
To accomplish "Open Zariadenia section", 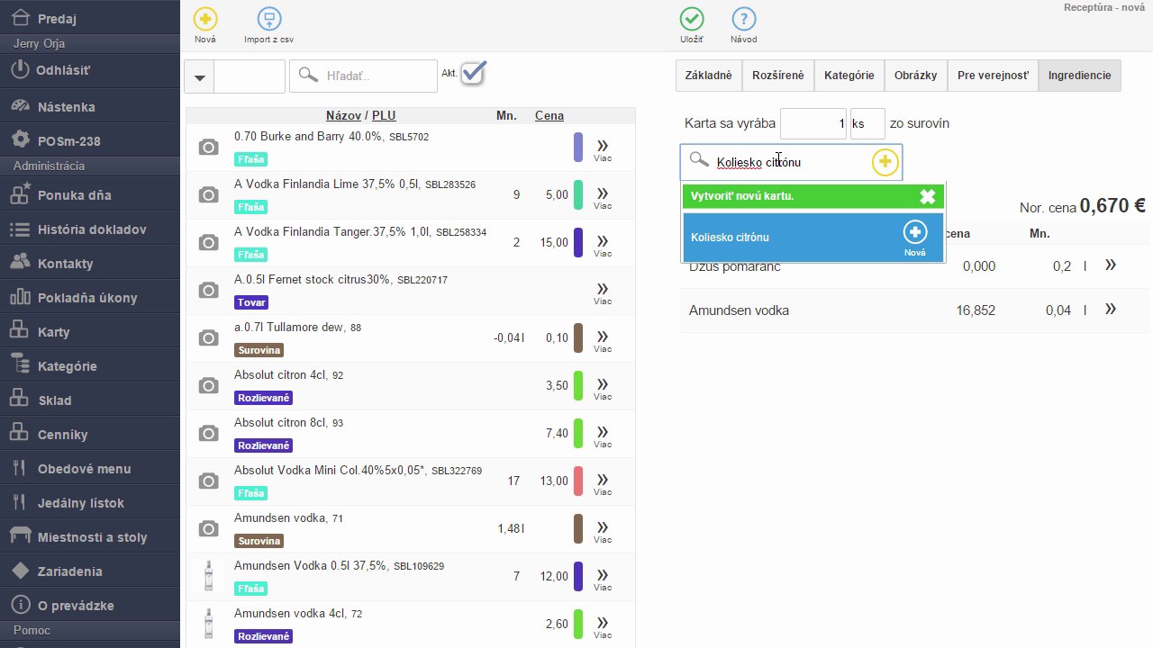I will pyautogui.click(x=90, y=571).
